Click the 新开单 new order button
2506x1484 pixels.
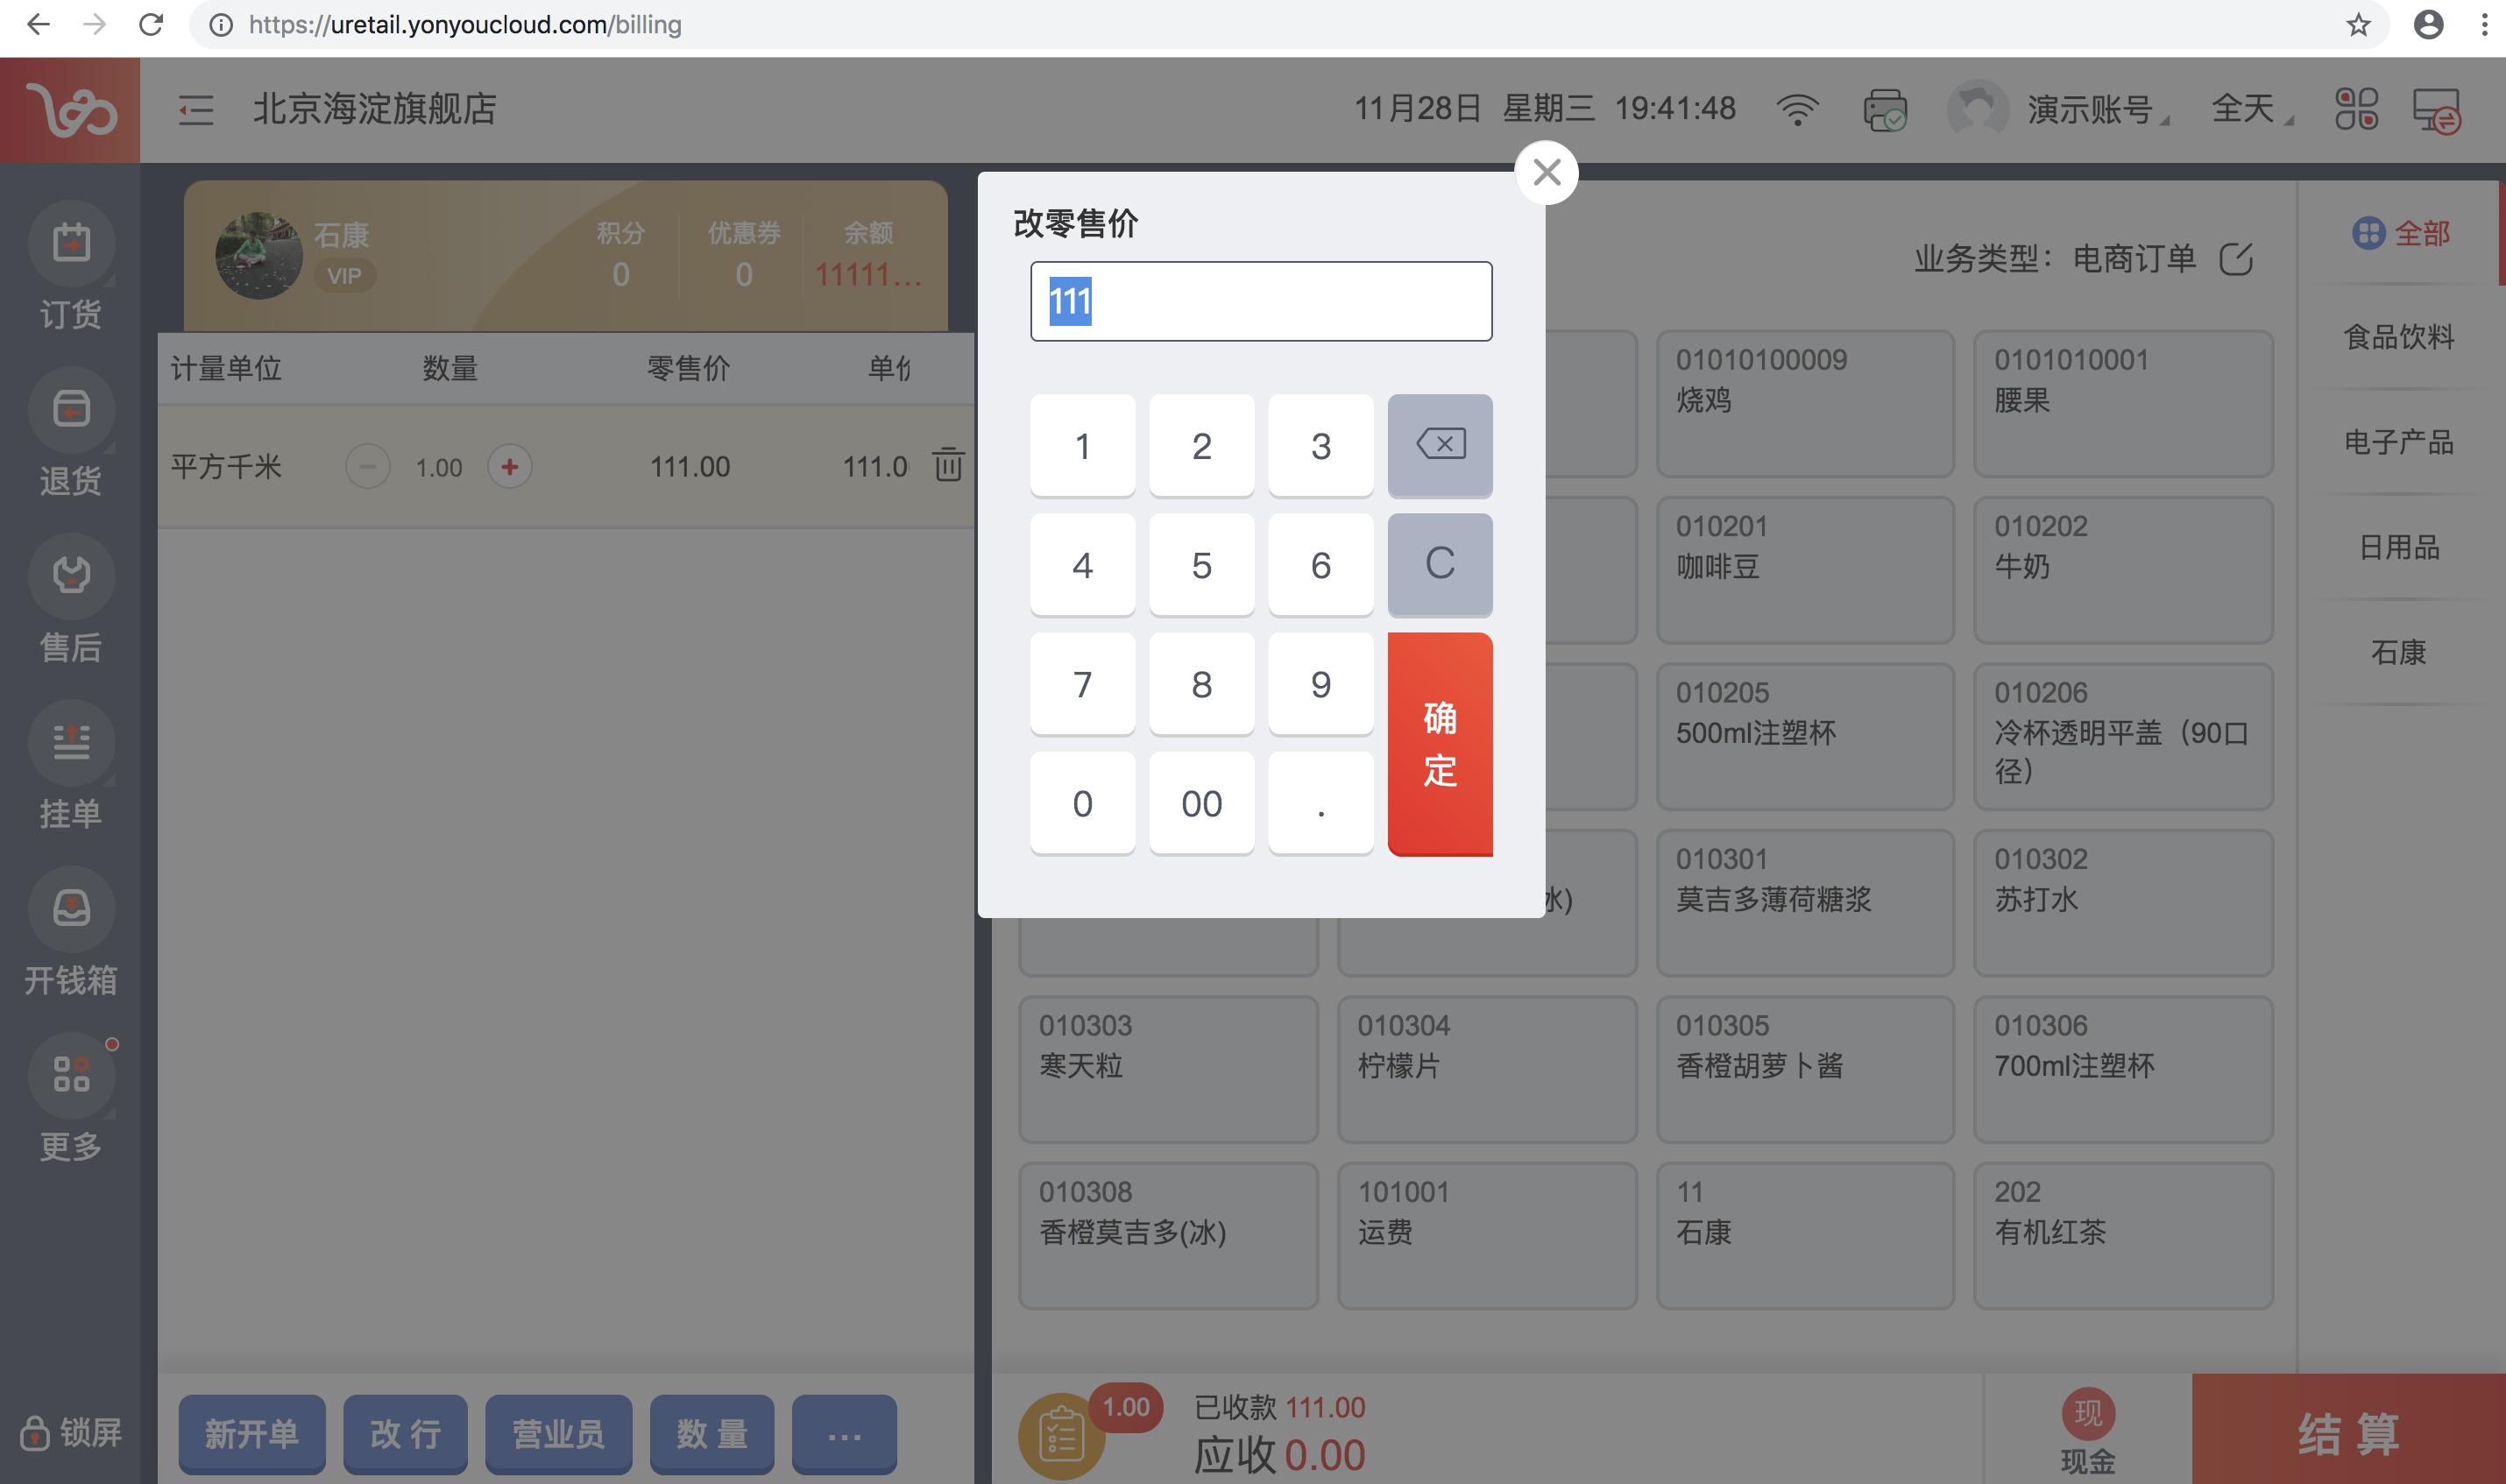point(252,1434)
